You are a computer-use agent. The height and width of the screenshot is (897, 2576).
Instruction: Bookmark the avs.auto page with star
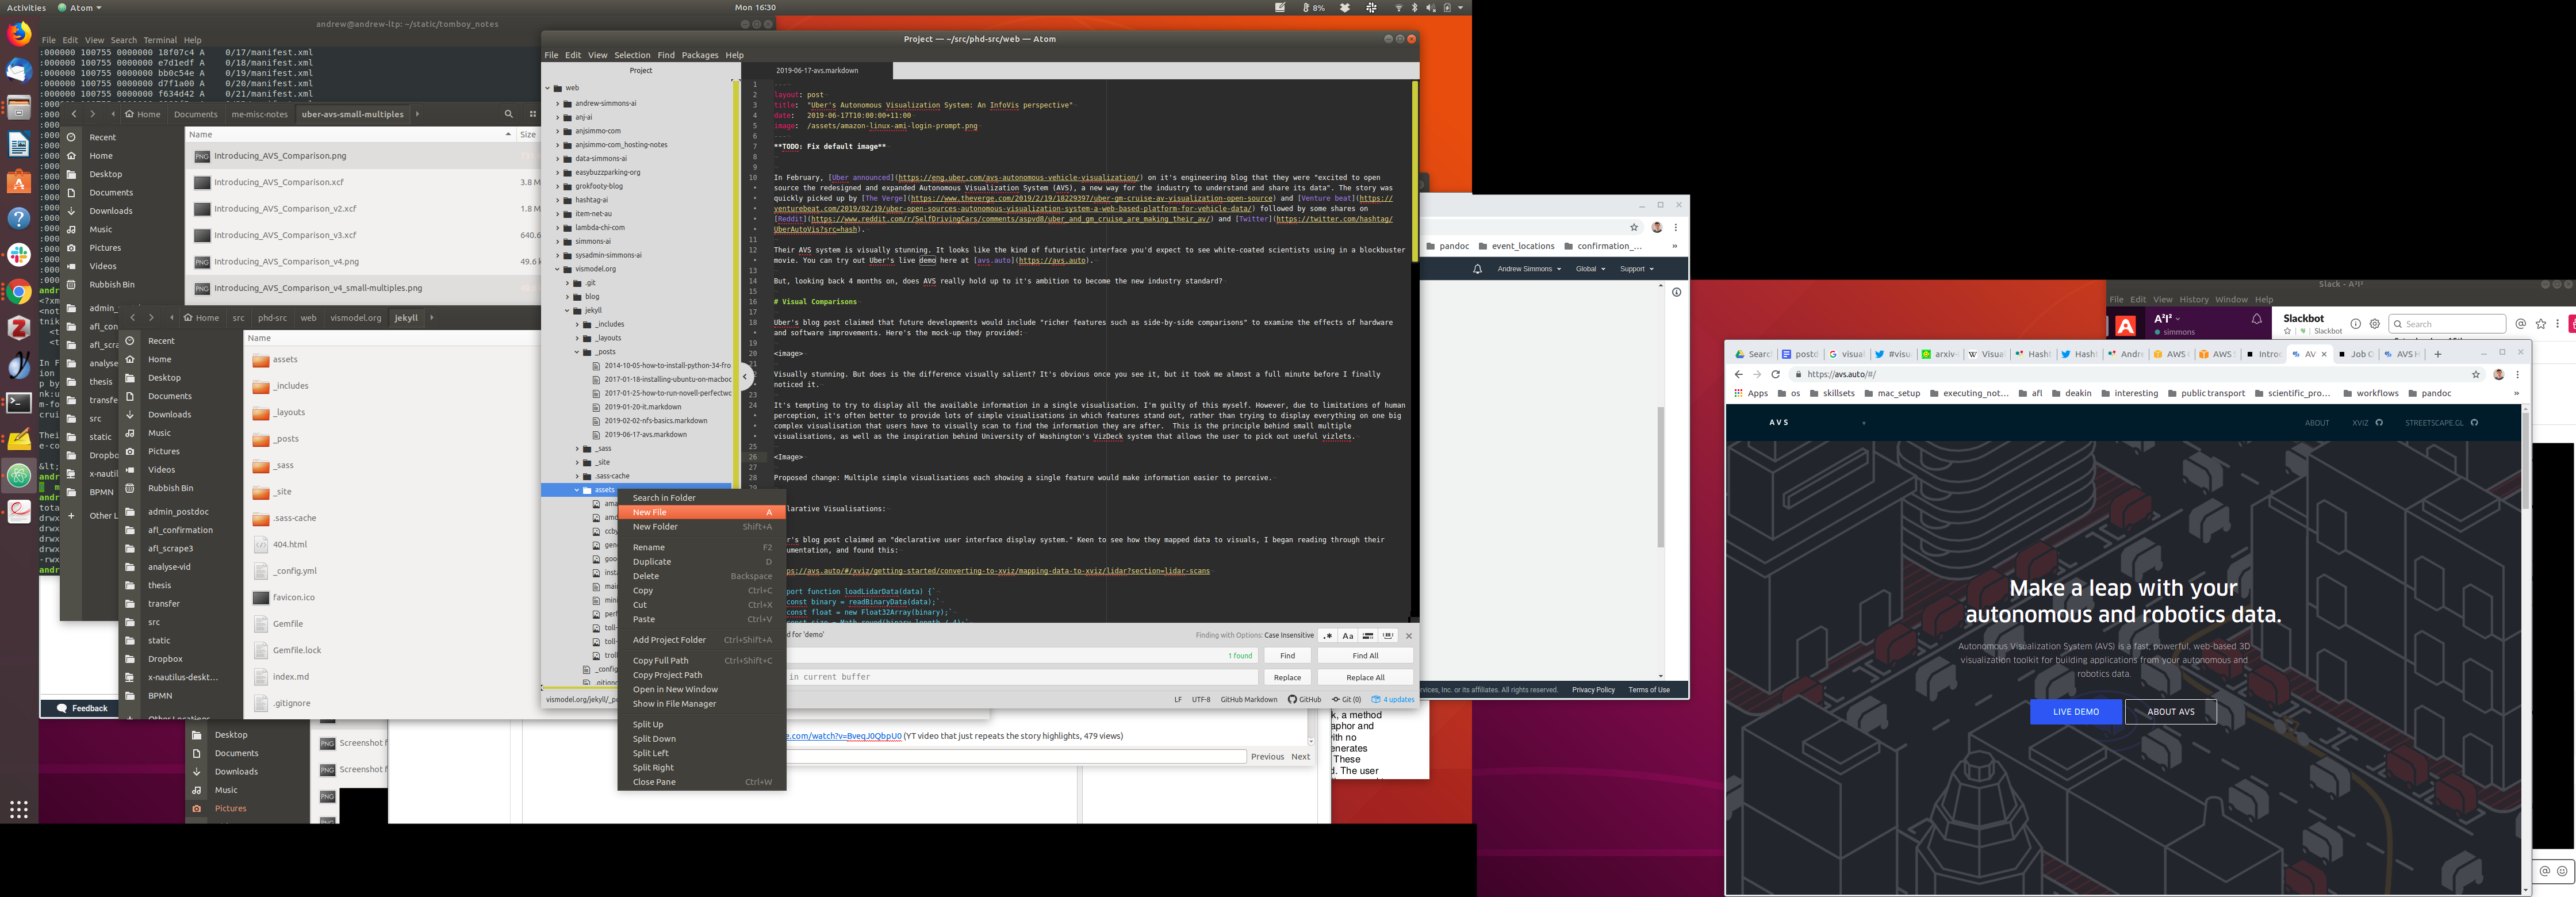2476,374
